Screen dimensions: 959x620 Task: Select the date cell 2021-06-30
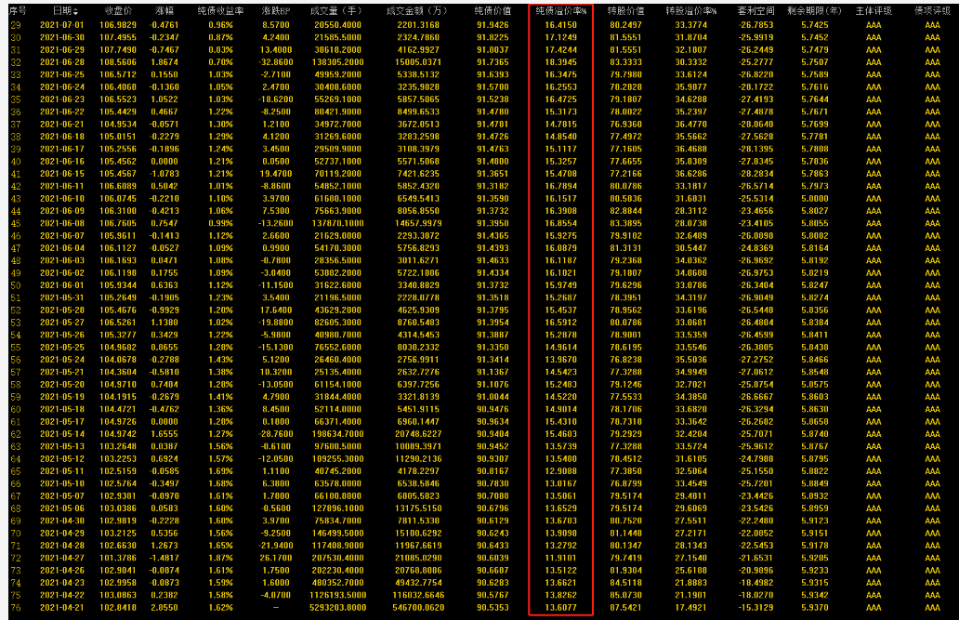click(x=62, y=37)
